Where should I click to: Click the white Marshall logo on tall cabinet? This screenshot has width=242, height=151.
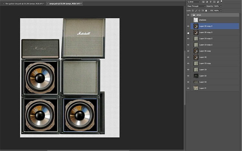click(x=84, y=33)
